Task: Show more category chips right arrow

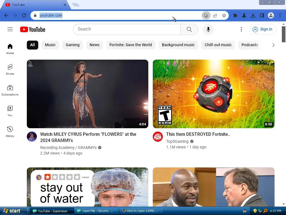Action: 273,45
